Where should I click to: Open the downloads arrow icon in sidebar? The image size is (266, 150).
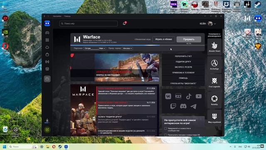tap(47, 120)
